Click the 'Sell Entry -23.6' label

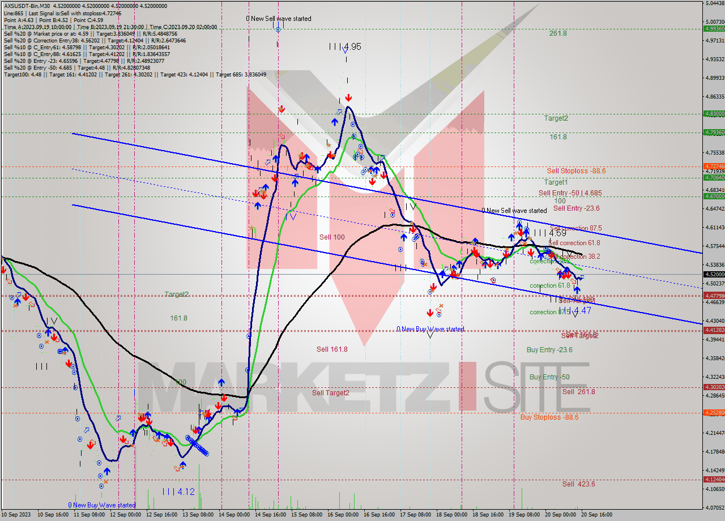tap(576, 208)
